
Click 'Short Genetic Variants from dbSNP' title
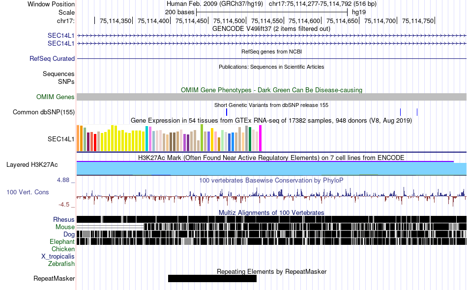(x=271, y=105)
